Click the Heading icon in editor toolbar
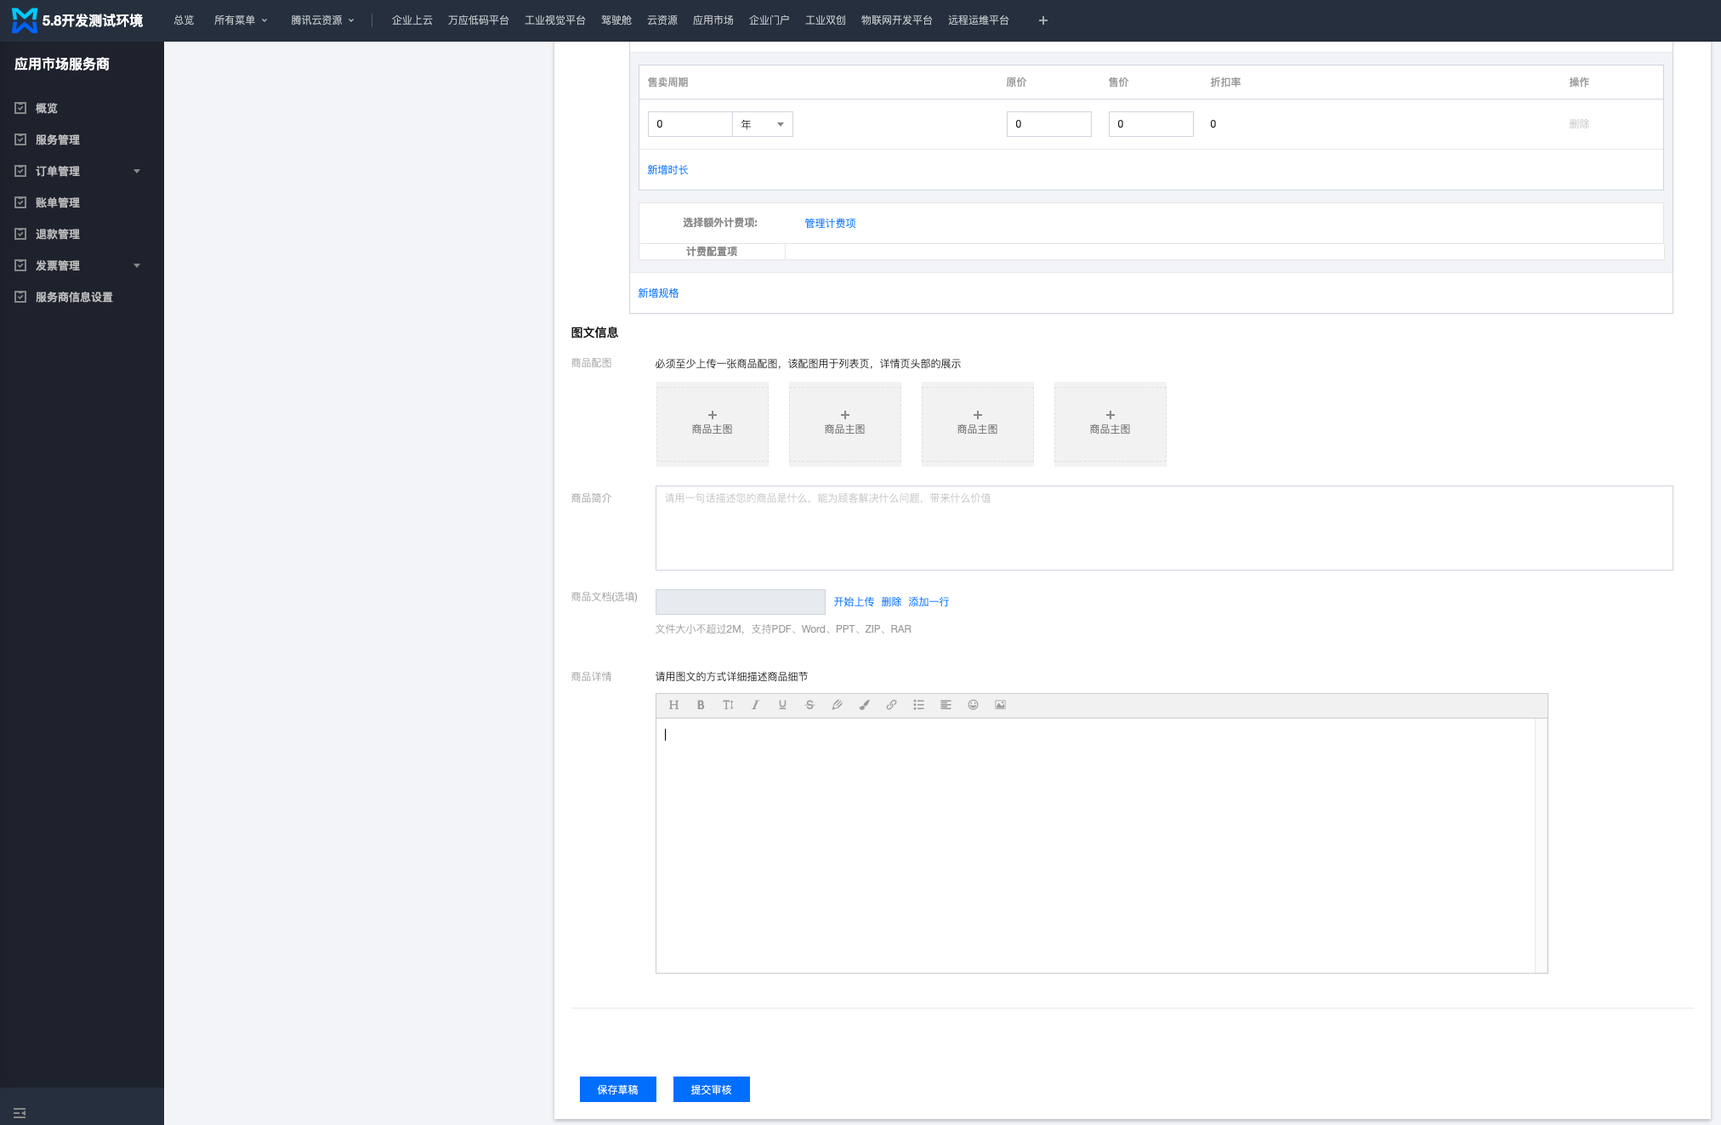This screenshot has width=1721, height=1125. point(673,705)
